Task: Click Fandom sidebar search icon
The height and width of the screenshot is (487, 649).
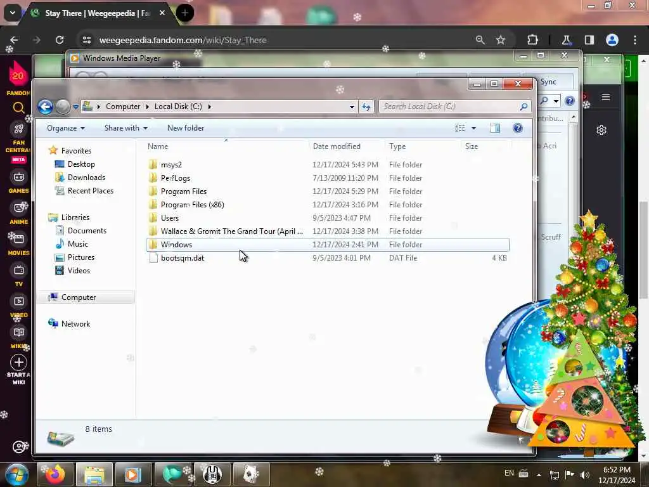Action: [x=18, y=108]
